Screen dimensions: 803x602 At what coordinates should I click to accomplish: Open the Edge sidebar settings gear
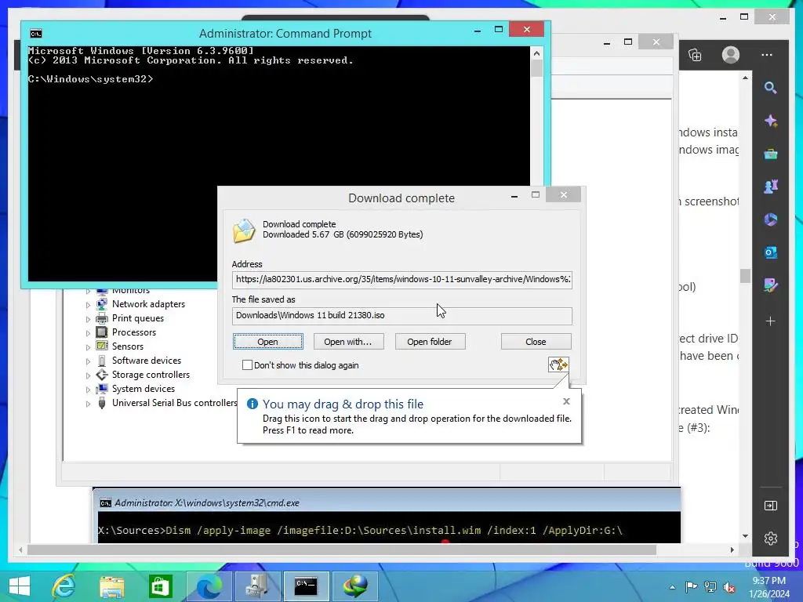pyautogui.click(x=770, y=539)
